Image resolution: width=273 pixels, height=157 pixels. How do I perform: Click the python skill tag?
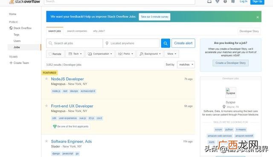coord(229,129)
